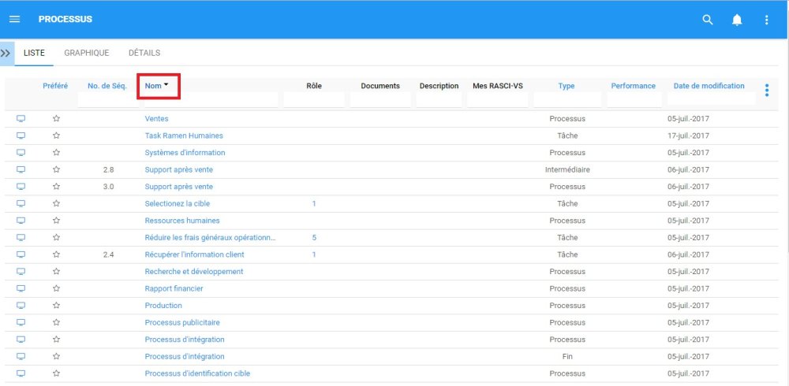Sort by Nom column dropdown arrow
Screen dimensions: 789x386
coord(166,85)
